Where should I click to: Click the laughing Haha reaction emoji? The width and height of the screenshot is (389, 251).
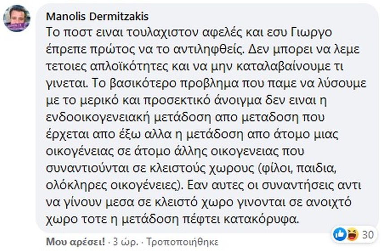tap(352, 234)
